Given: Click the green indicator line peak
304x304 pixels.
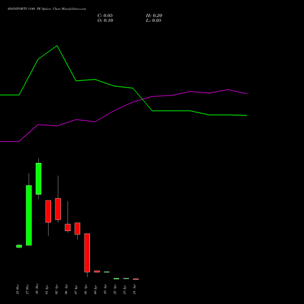Looking at the screenshot, I should tap(57, 46).
